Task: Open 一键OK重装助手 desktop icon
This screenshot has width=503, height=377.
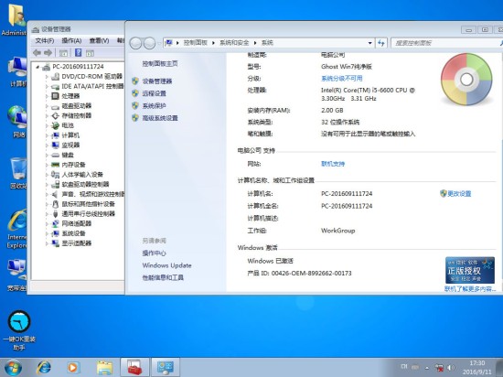Action: click(x=19, y=330)
